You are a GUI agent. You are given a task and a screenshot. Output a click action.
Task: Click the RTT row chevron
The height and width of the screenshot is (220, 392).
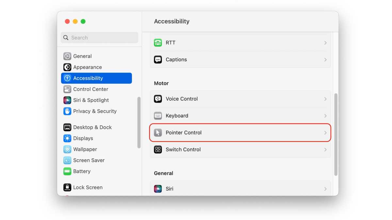click(x=325, y=43)
